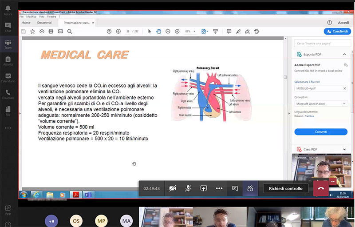
Task: Open Calendario in Teams sidebar
Action: tap(8, 78)
